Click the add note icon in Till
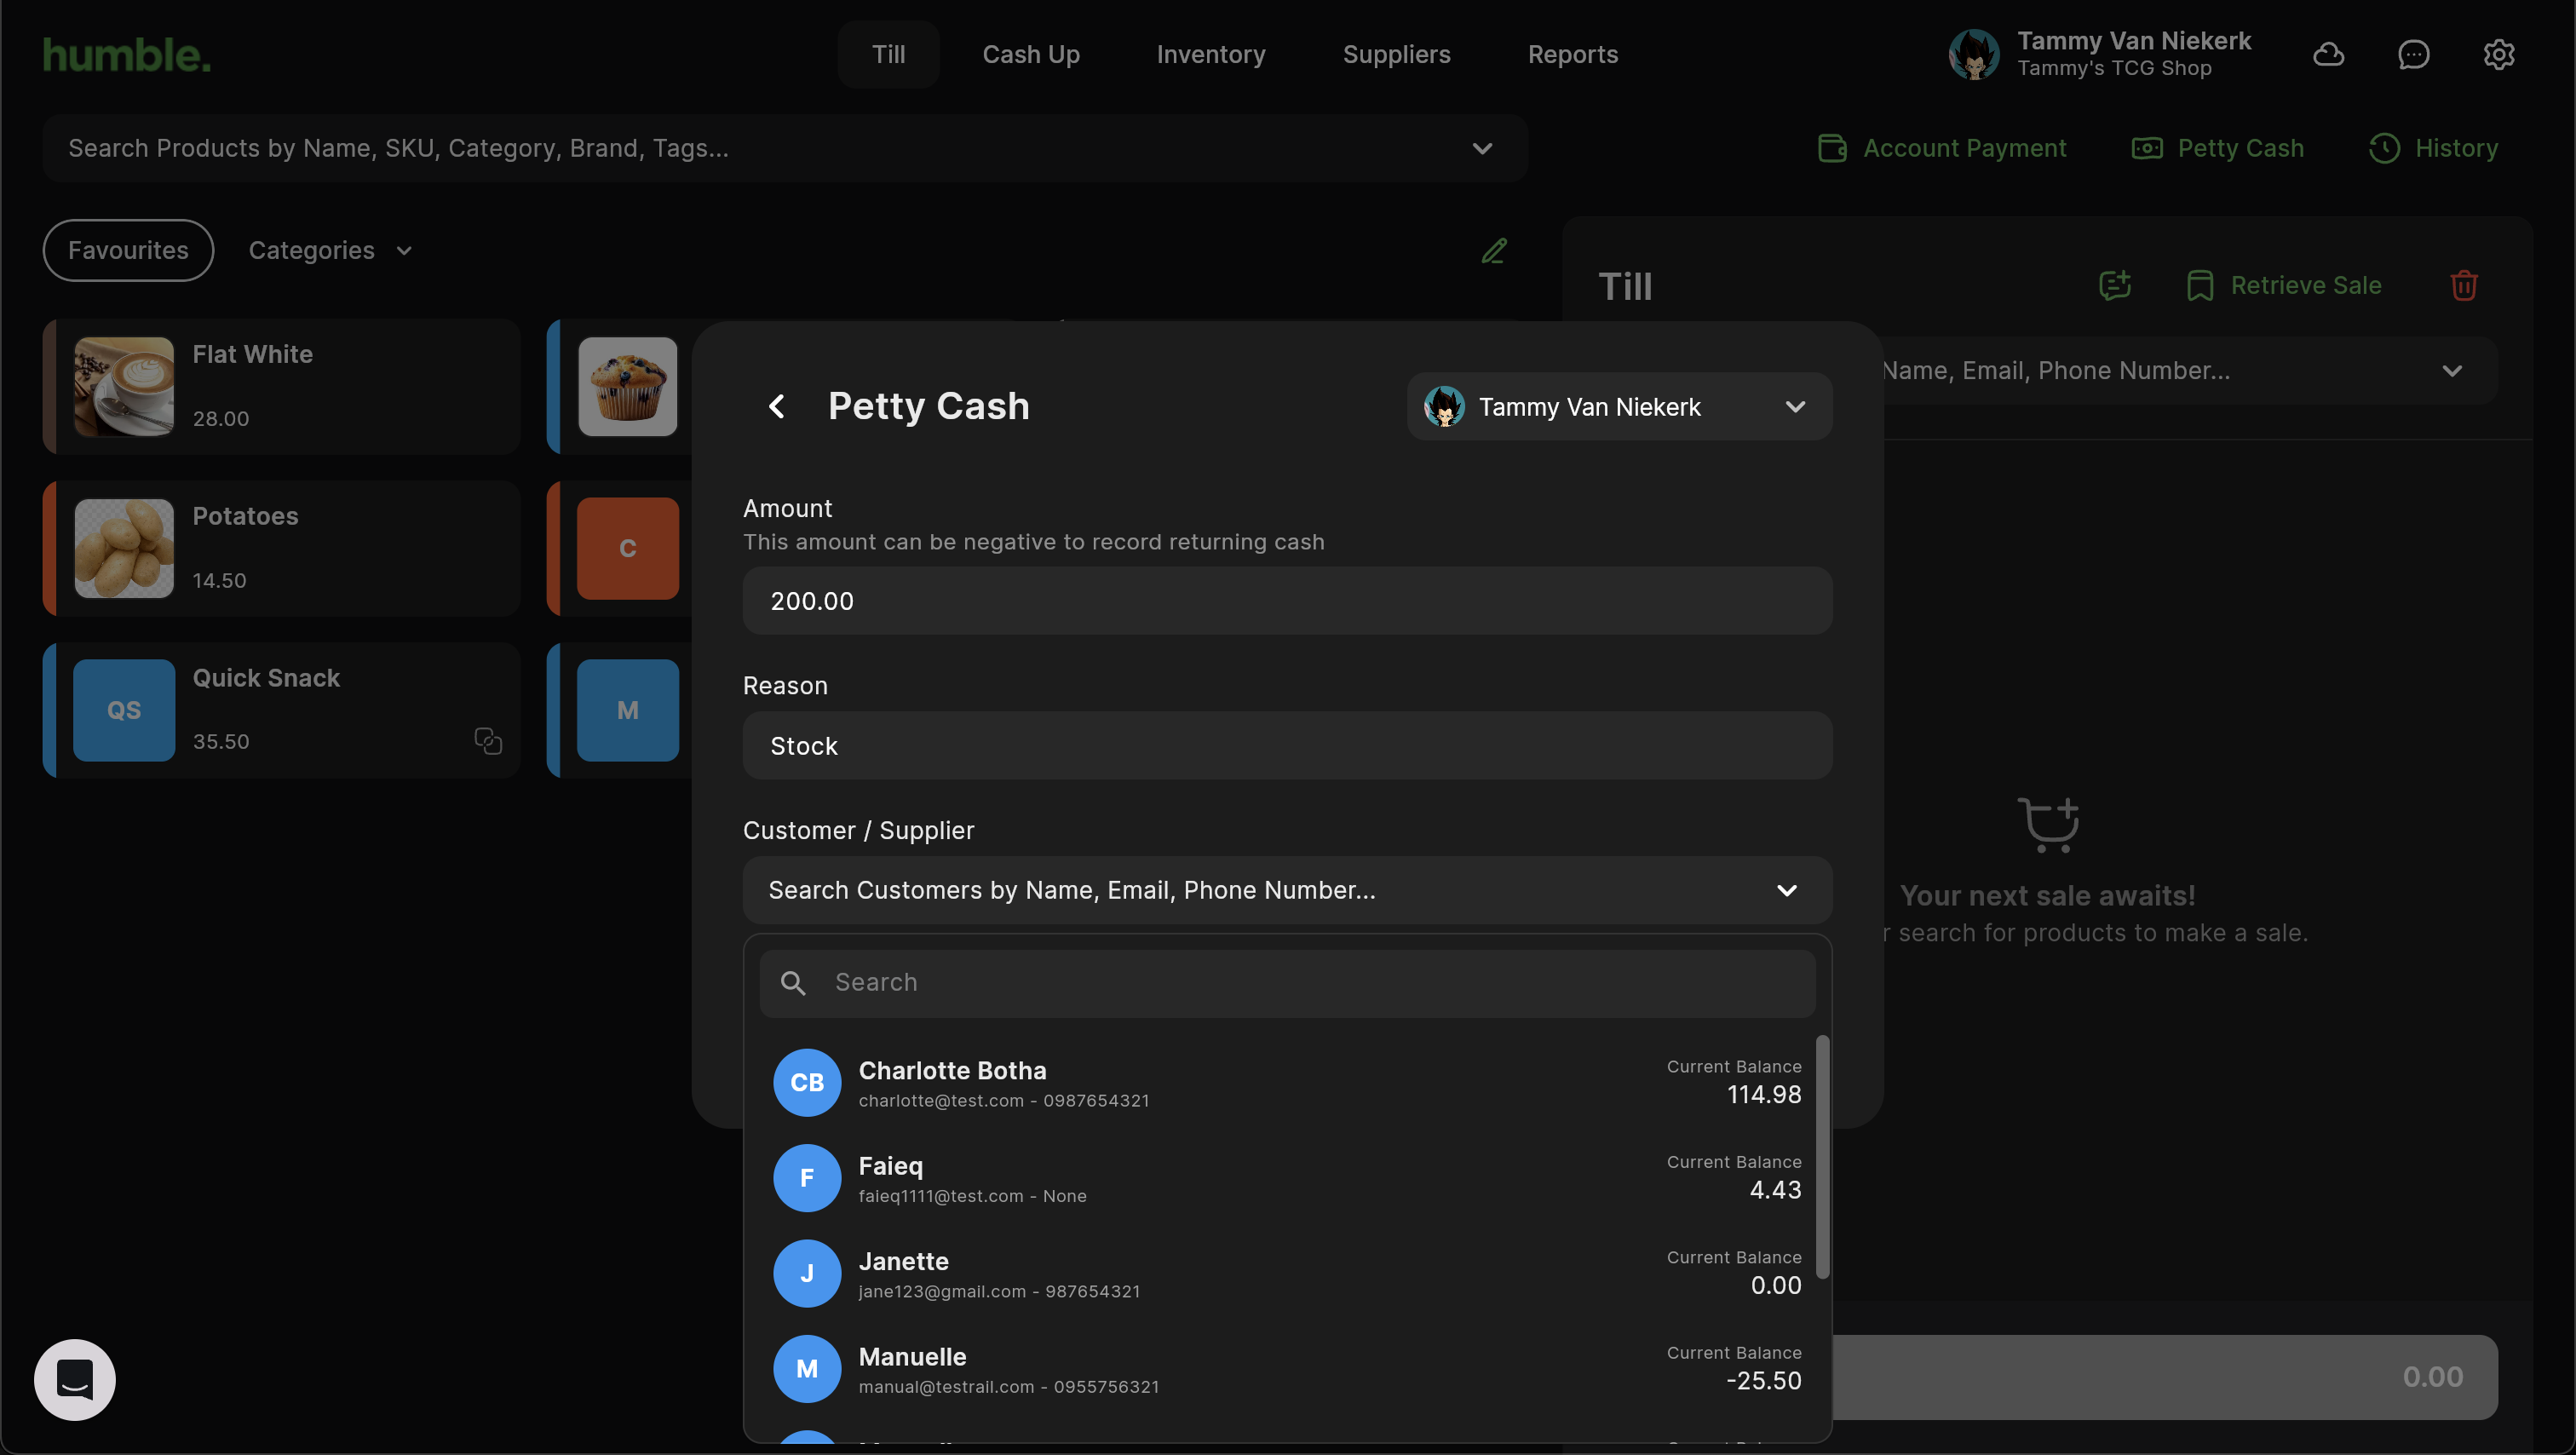 coord(2114,285)
